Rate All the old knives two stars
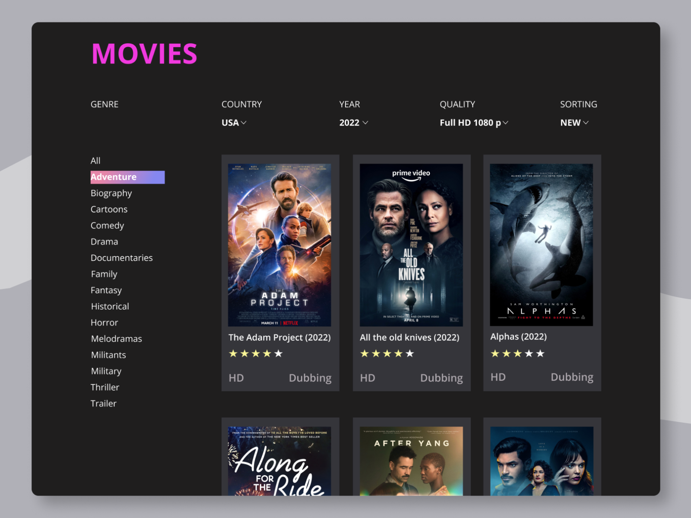 [x=376, y=354]
